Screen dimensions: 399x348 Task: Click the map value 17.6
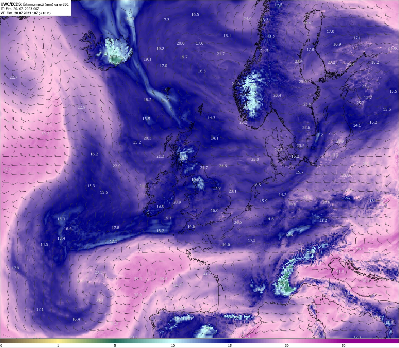199,43
